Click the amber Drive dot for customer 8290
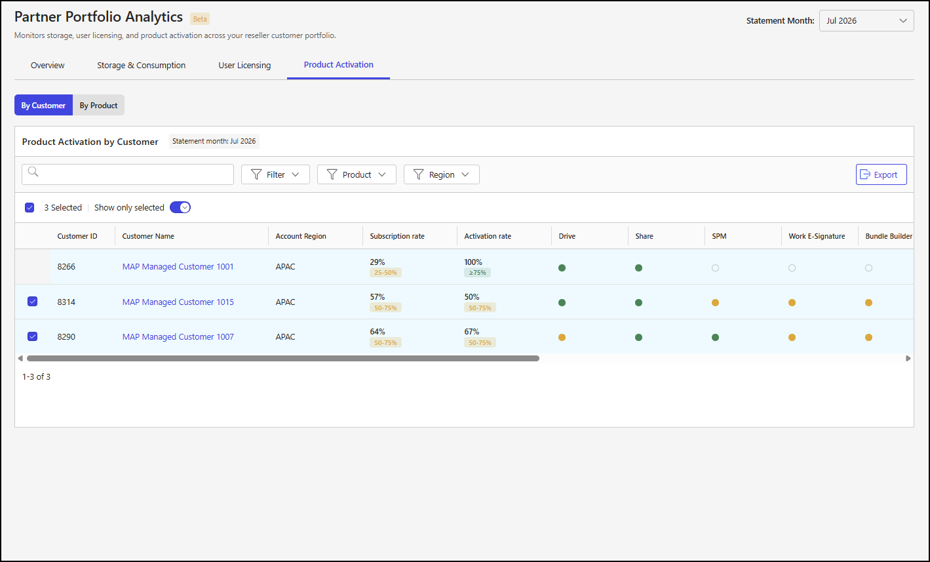This screenshot has width=930, height=562. click(562, 337)
